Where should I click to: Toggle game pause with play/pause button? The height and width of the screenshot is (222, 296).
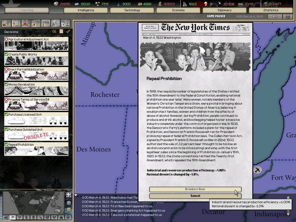pos(275,16)
